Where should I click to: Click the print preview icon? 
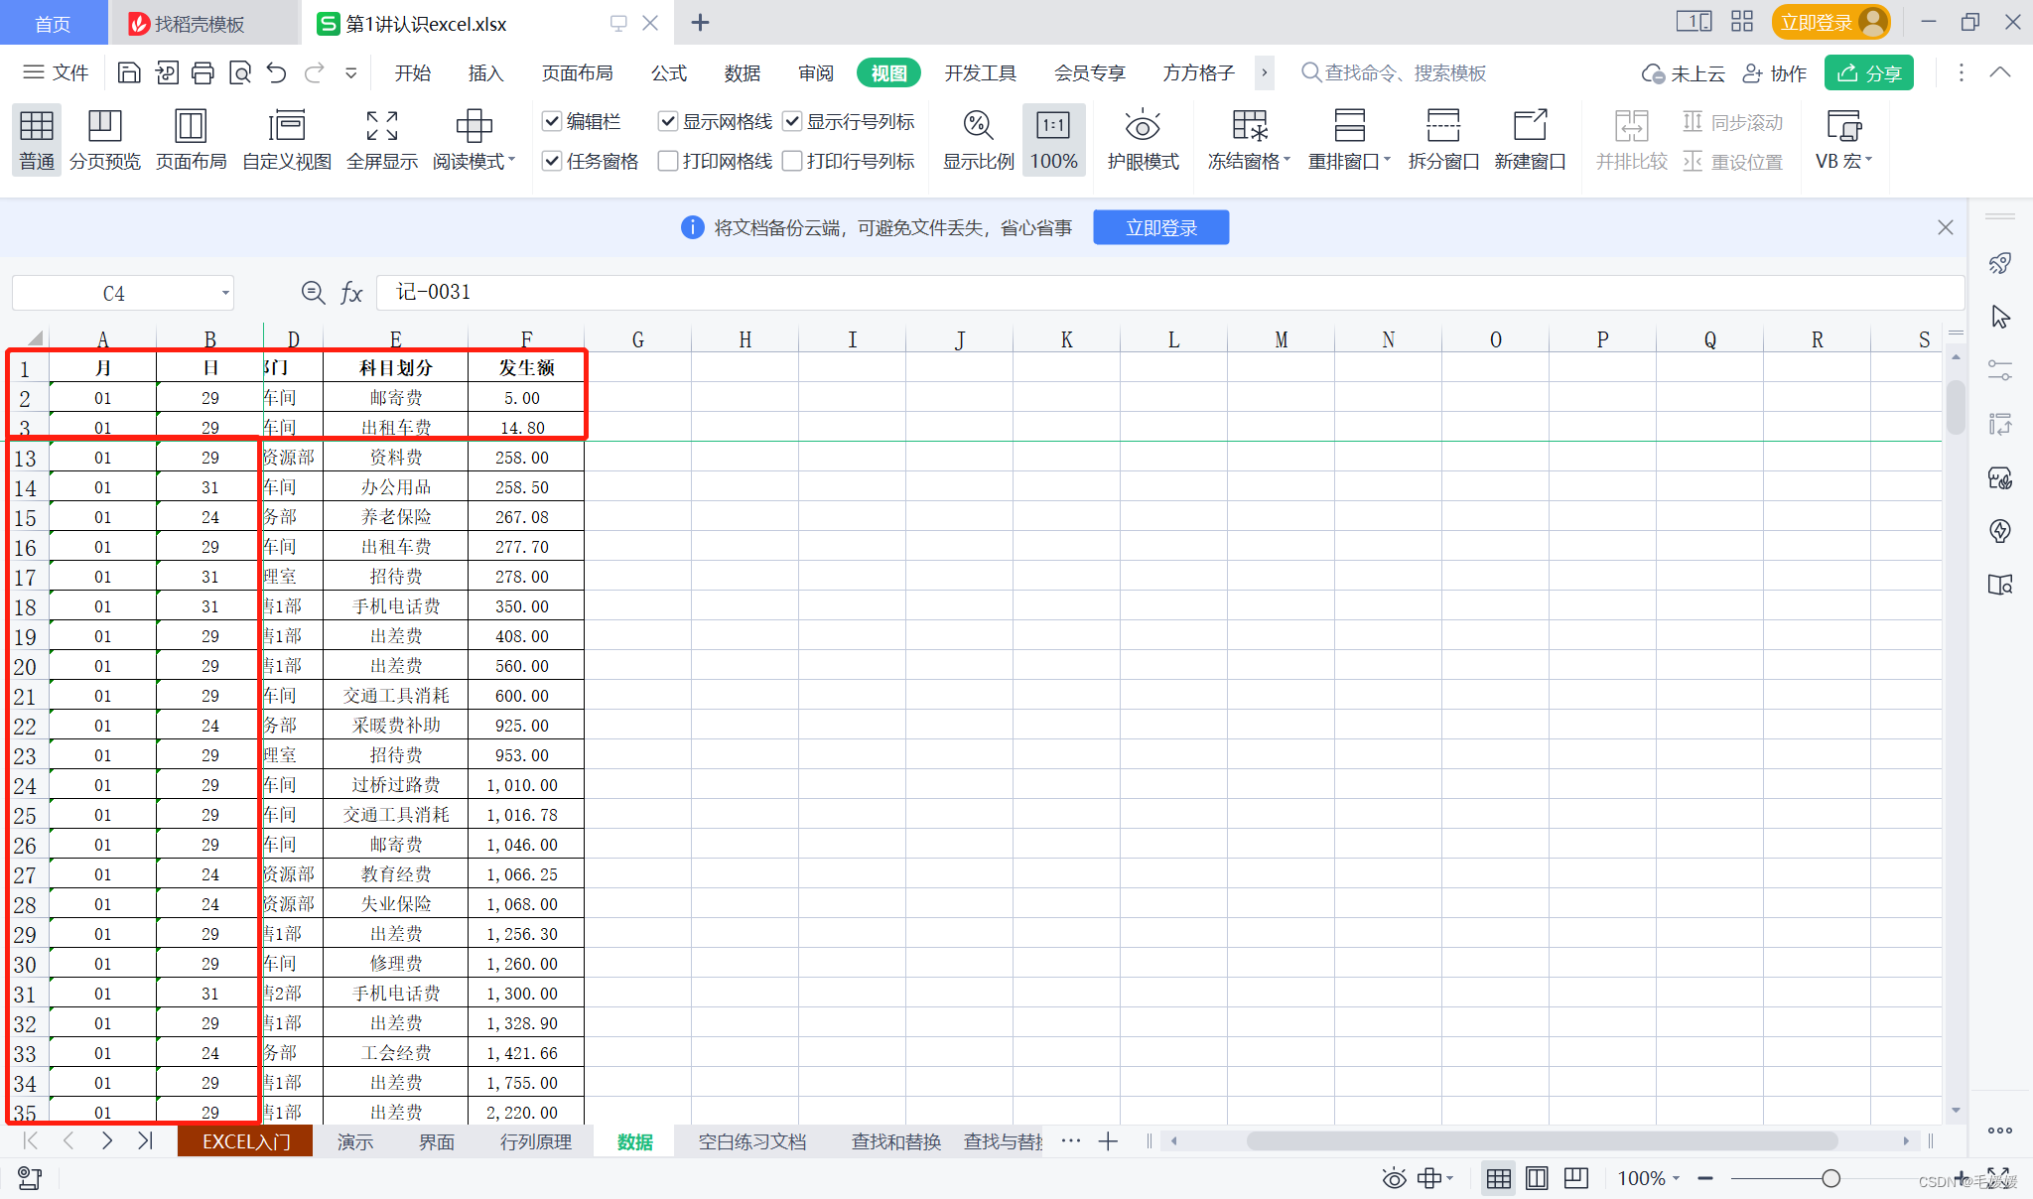point(239,72)
